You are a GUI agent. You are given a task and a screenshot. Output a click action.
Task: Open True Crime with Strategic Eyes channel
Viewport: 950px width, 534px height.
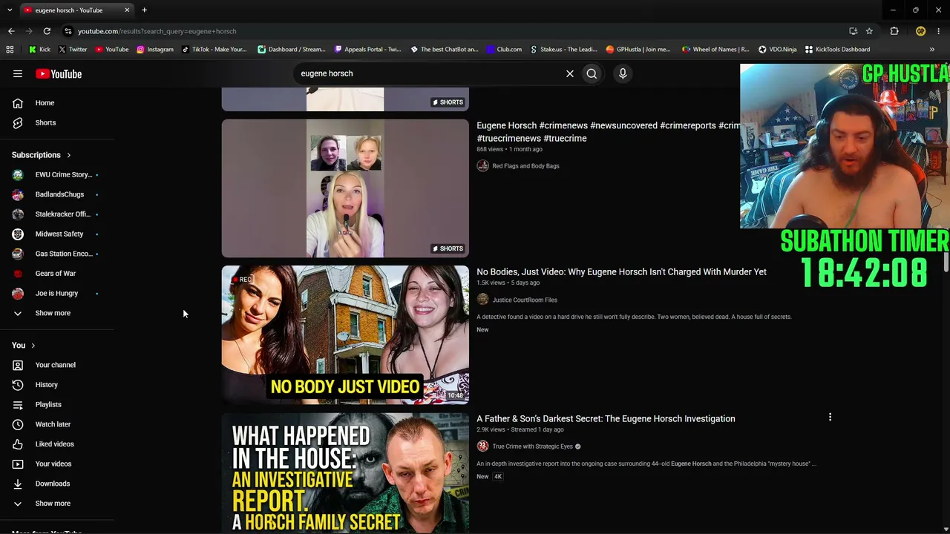pos(532,446)
